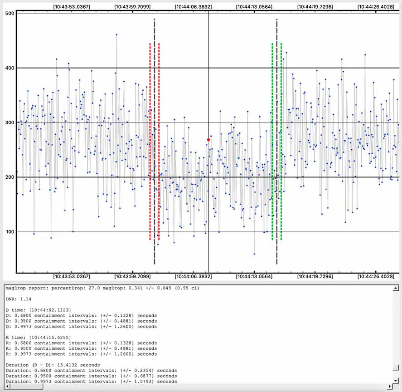Click top axis label [10:44:06.3832]
This screenshot has height=392, width=402.
pos(193,7)
